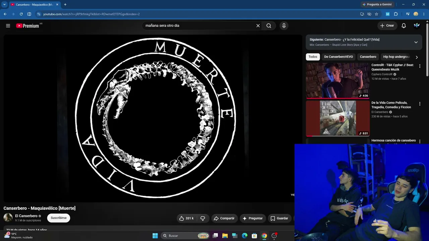This screenshot has height=241, width=429.
Task: Open Task View on the taskbar
Action: pyautogui.click(x=216, y=236)
